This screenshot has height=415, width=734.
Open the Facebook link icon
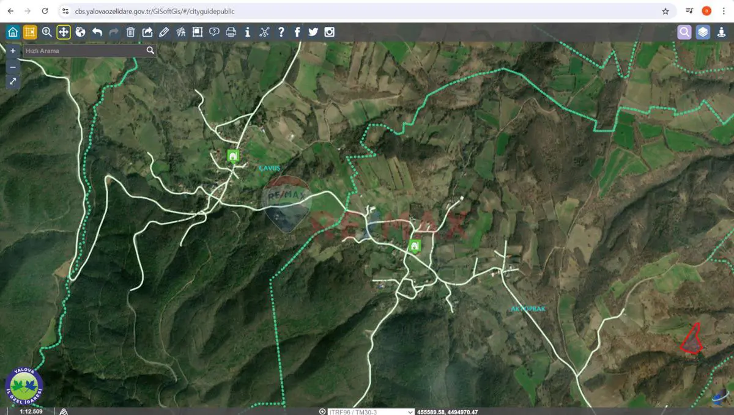(297, 32)
